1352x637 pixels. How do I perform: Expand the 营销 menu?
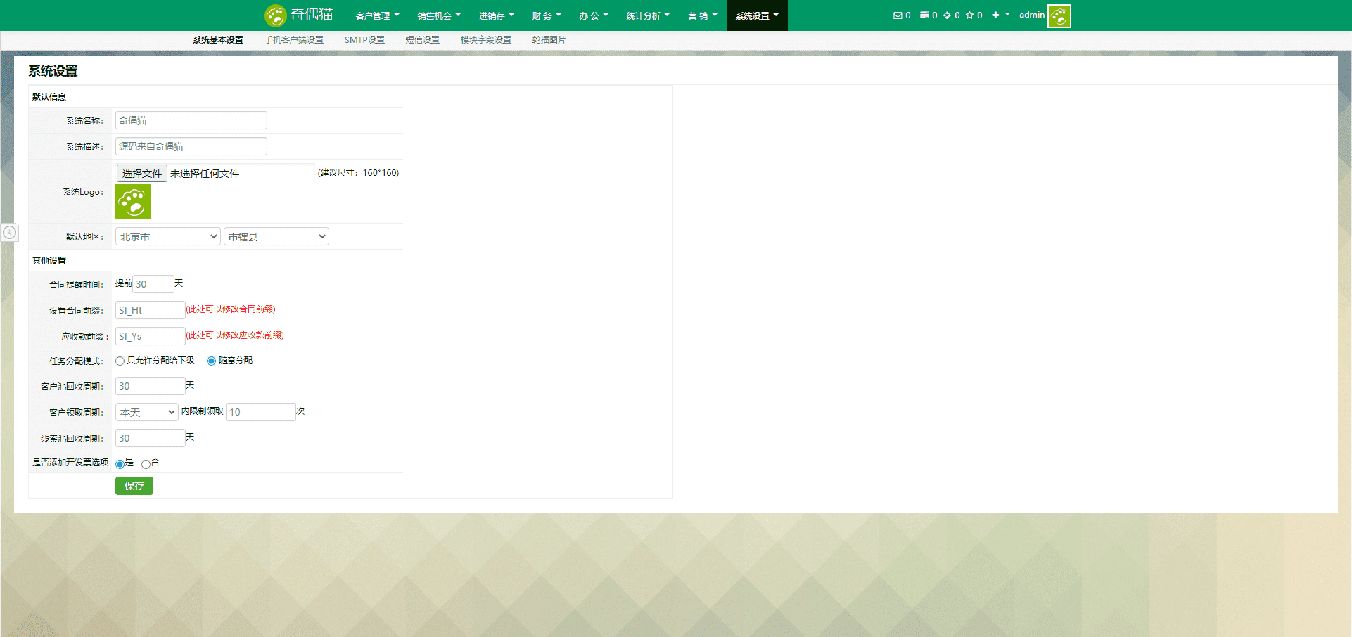tap(703, 15)
